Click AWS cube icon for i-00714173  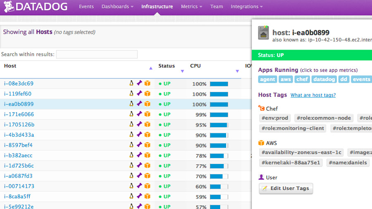[x=147, y=186]
